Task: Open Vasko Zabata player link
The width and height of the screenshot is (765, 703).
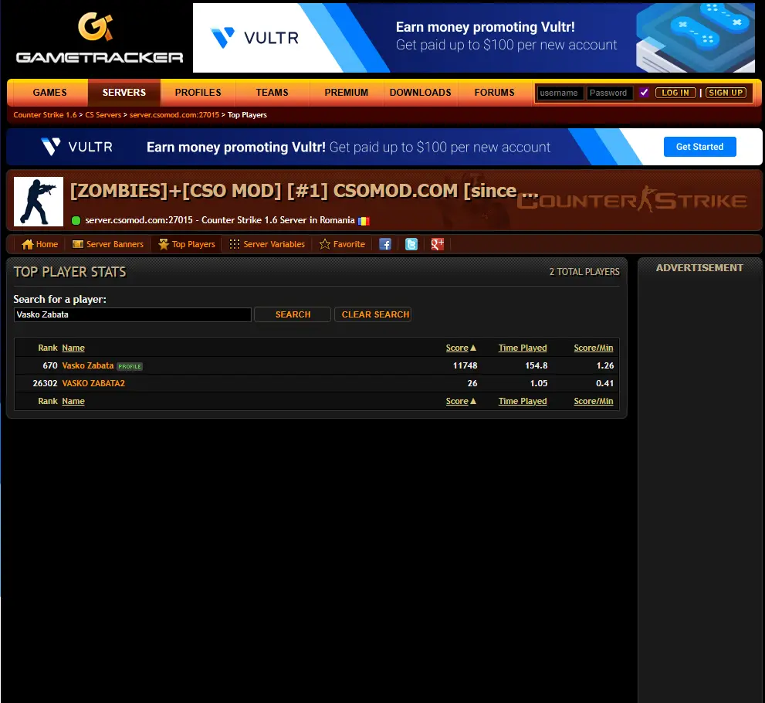Action: coord(88,365)
